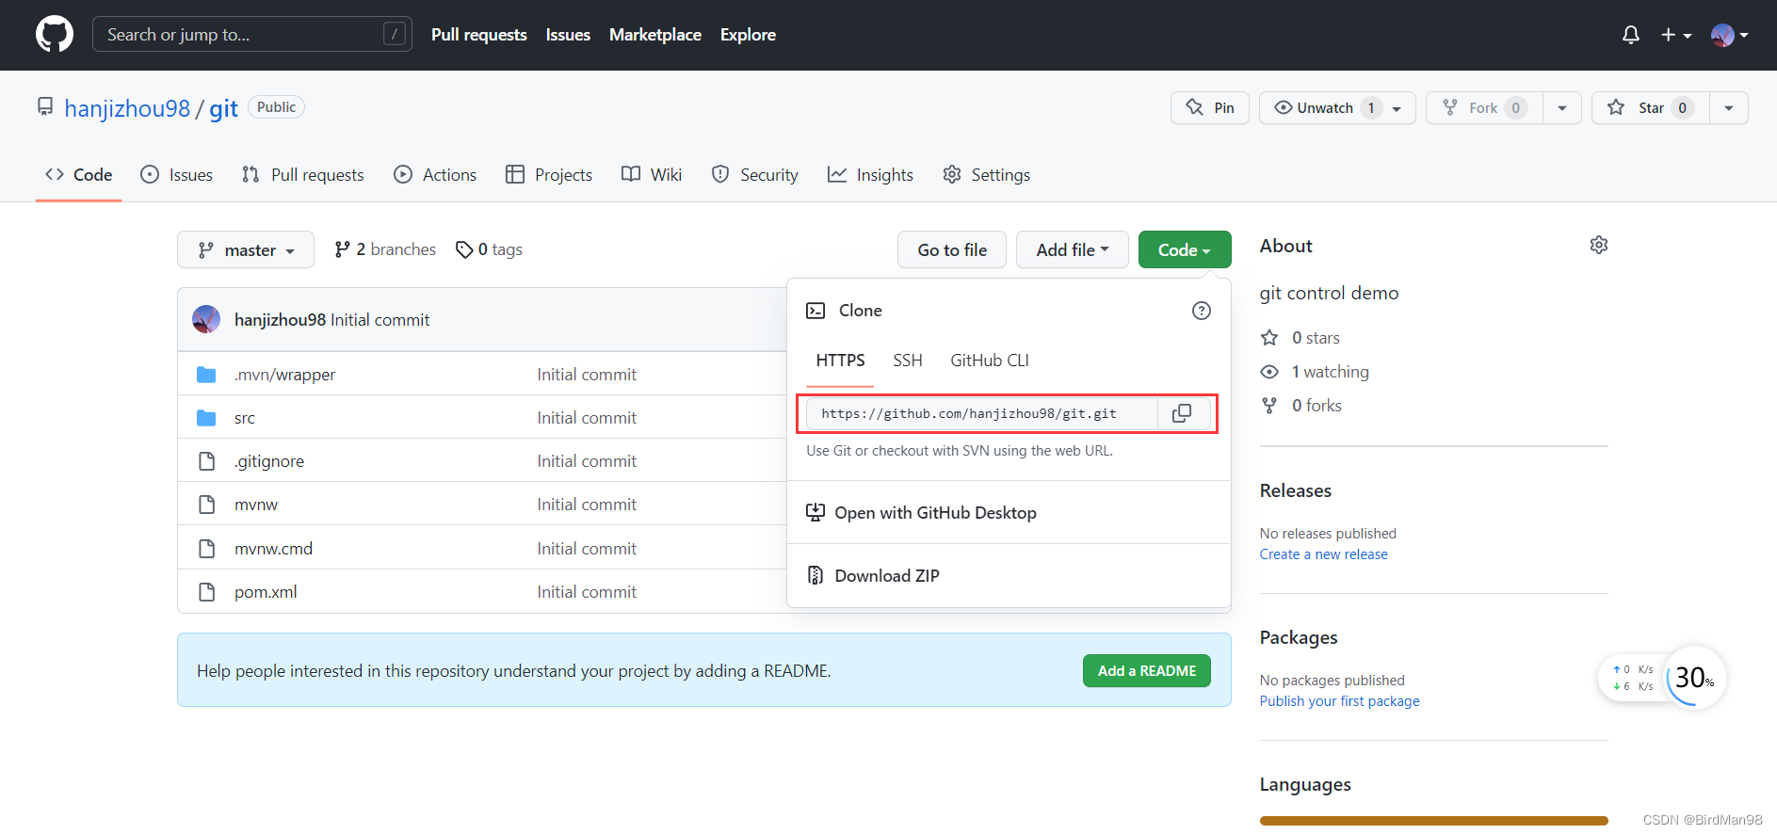Click Create a new release link
This screenshot has width=1777, height=834.
[1323, 554]
